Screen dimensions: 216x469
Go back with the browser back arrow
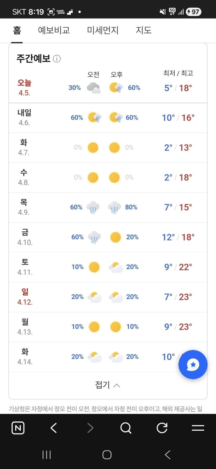[54, 428]
